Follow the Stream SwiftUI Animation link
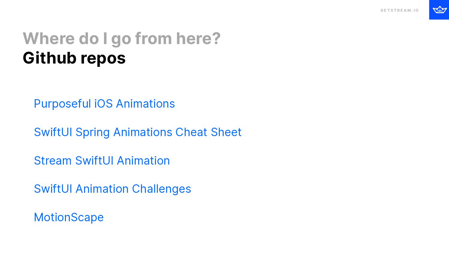This screenshot has width=449, height=253. (102, 161)
